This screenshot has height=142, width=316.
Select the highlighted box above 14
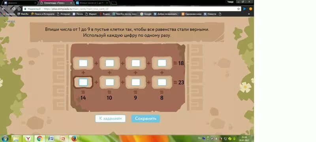(83, 82)
